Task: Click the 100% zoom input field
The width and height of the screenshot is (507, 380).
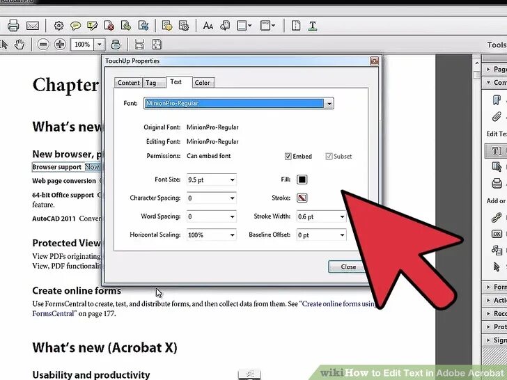Action: coord(82,45)
